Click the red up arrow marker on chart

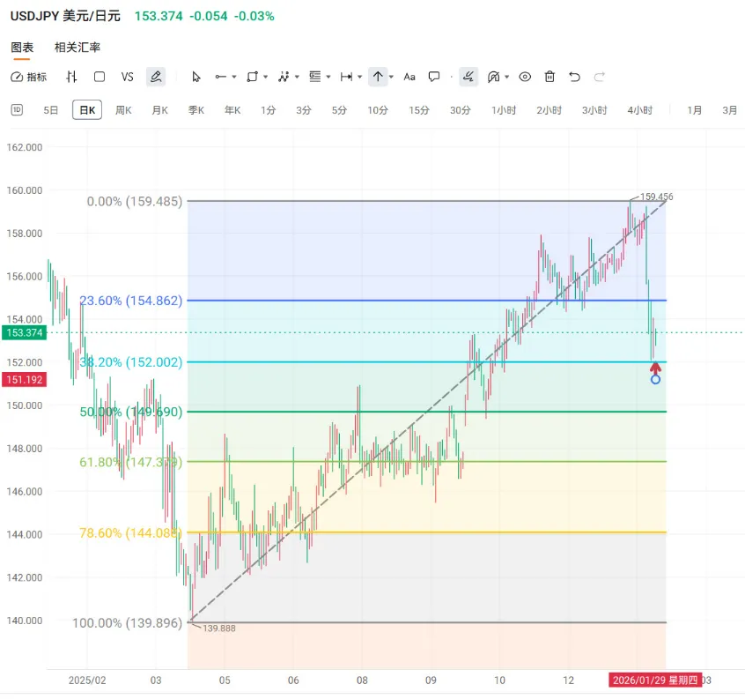point(656,368)
